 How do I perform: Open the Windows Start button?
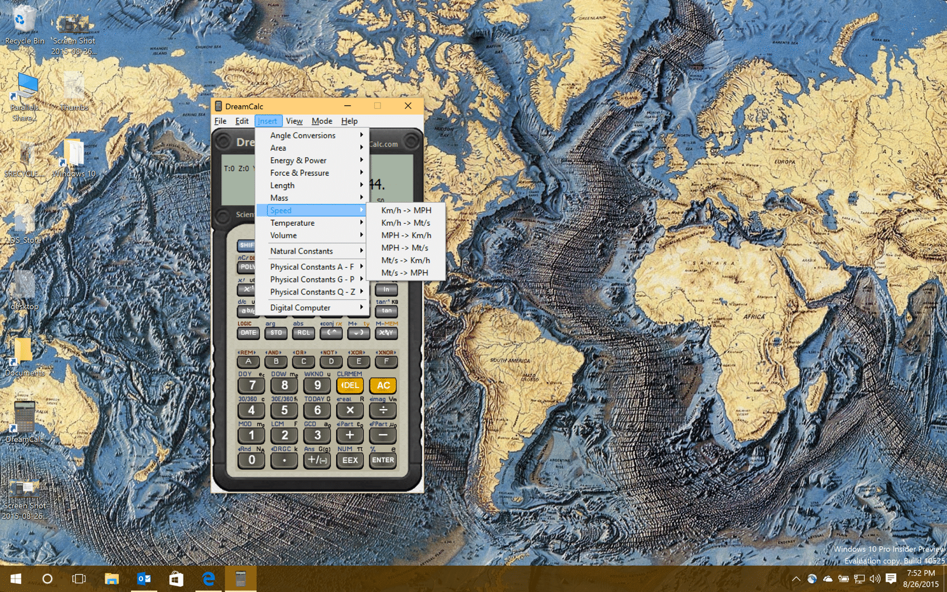click(16, 579)
